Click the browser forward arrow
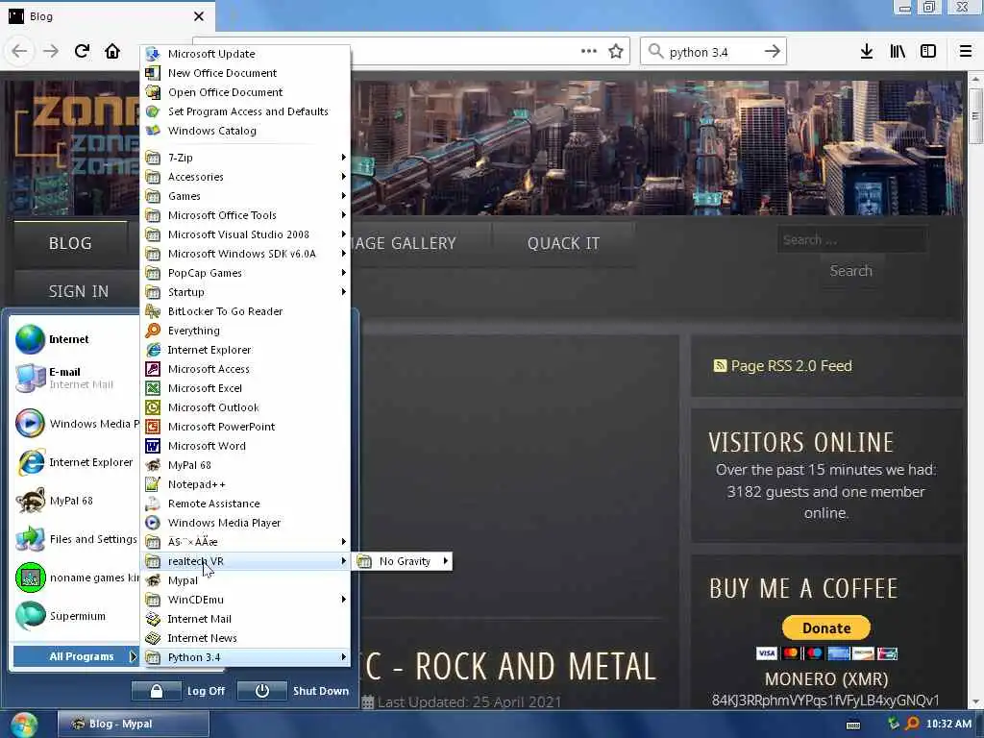984x738 pixels. click(50, 51)
